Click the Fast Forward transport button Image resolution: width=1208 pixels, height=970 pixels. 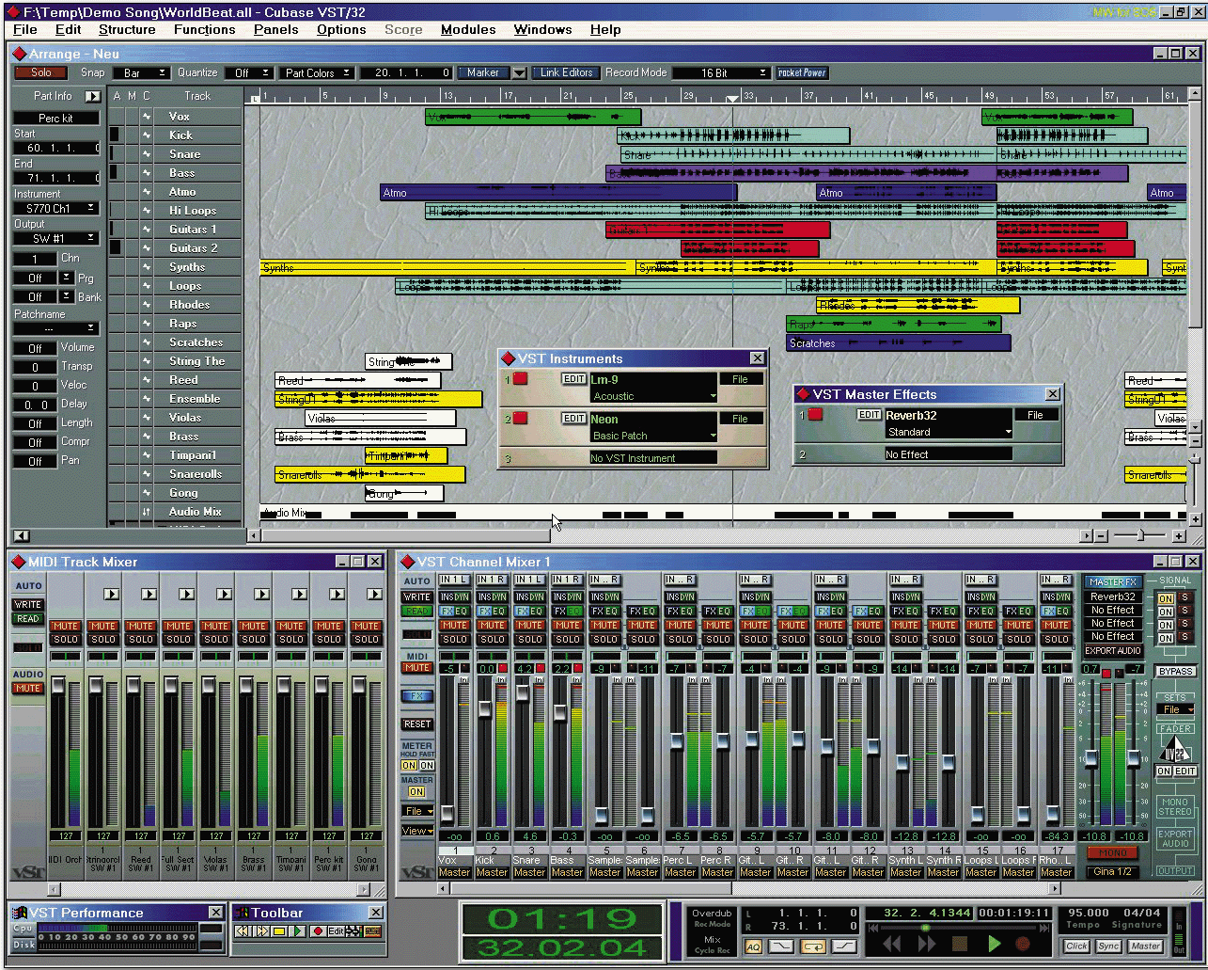click(x=925, y=944)
